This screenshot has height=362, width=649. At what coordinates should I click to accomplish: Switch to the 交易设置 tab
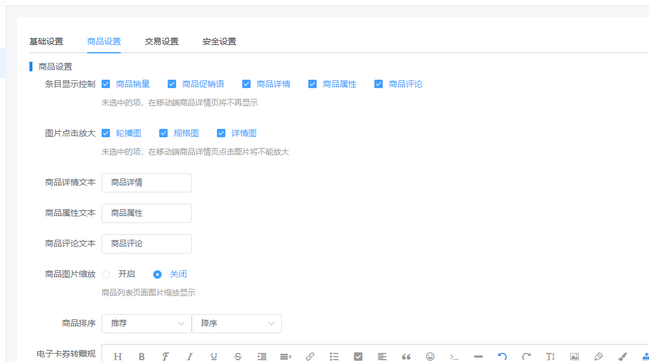pos(160,41)
